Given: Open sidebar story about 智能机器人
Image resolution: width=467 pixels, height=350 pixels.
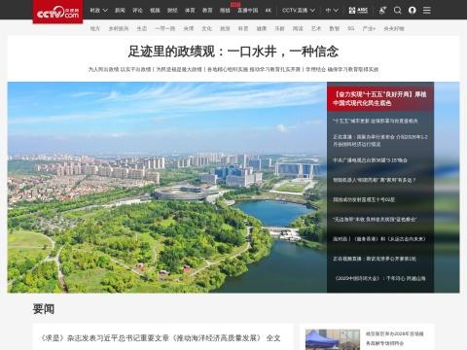Looking at the screenshot, I should coord(375,180).
